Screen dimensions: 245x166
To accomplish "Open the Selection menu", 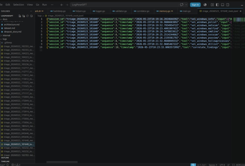I will [19, 5].
